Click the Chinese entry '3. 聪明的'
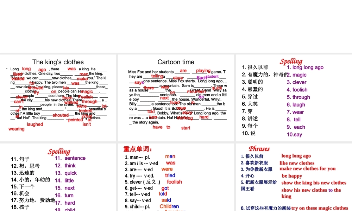 (x=252, y=82)
